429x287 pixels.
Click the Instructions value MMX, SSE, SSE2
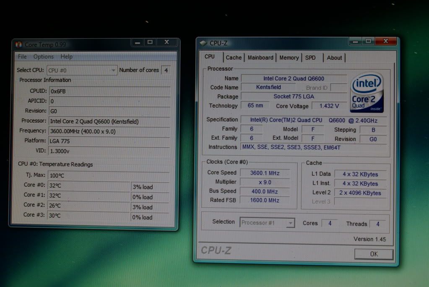click(x=314, y=147)
